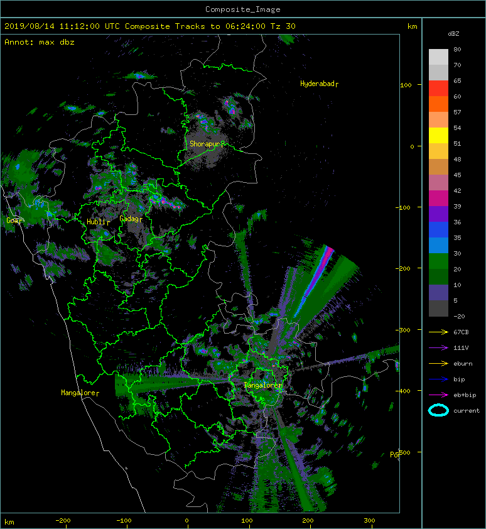Image resolution: width=486 pixels, height=529 pixels.
Task: Click the purple 111V arrow legend icon
Action: click(438, 347)
